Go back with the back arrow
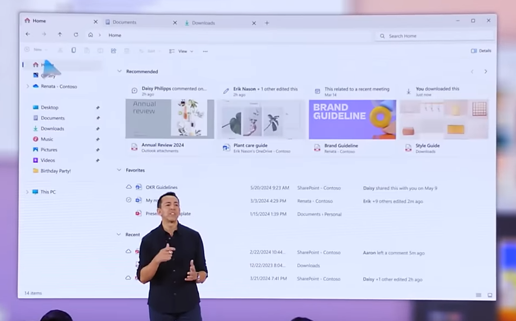 (x=28, y=34)
